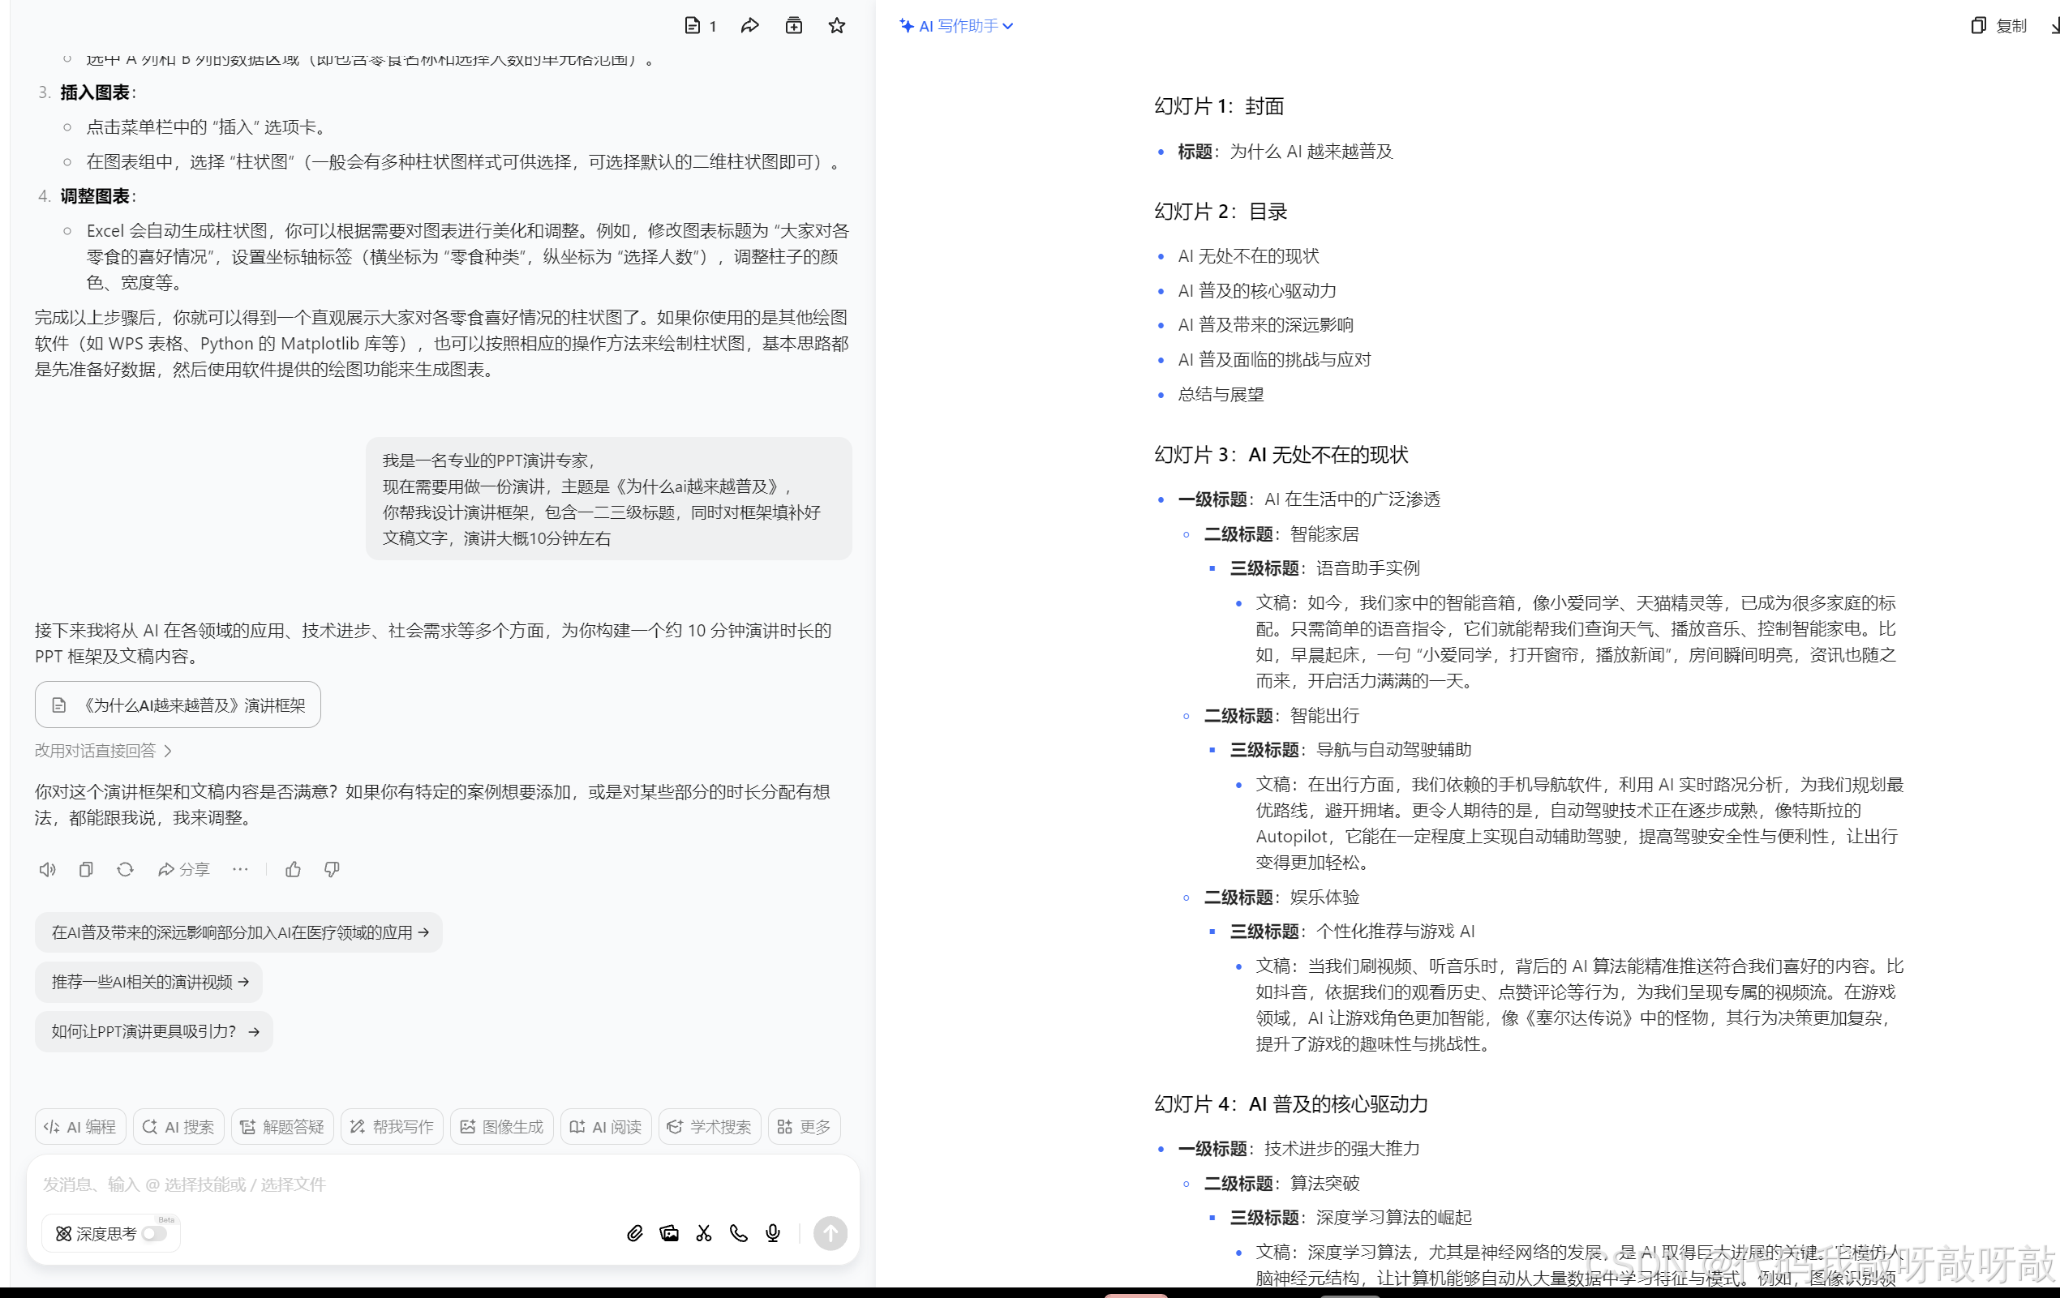Click the microphone voice input icon

pos(772,1233)
